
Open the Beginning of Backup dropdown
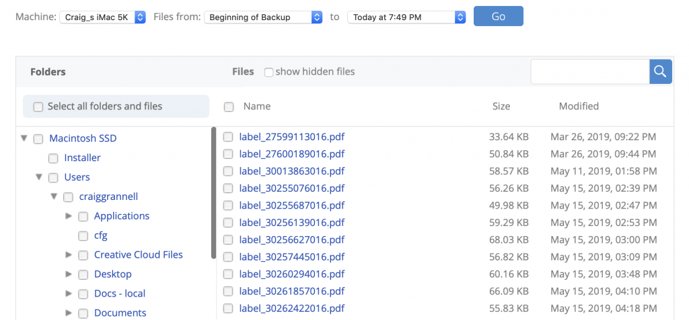point(263,17)
